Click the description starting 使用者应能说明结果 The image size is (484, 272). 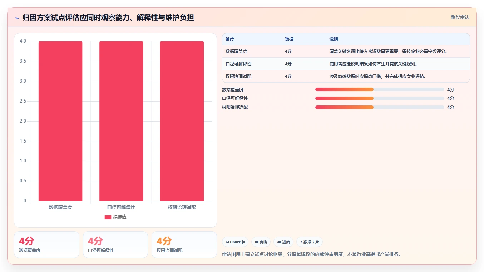374,64
